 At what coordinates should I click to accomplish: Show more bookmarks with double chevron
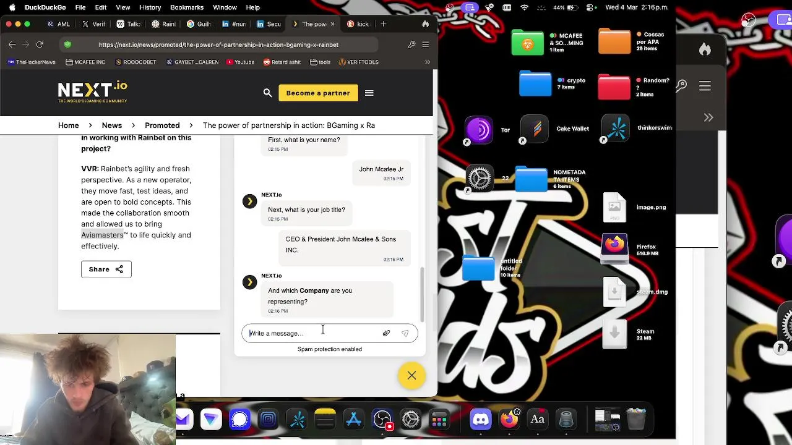point(427,62)
